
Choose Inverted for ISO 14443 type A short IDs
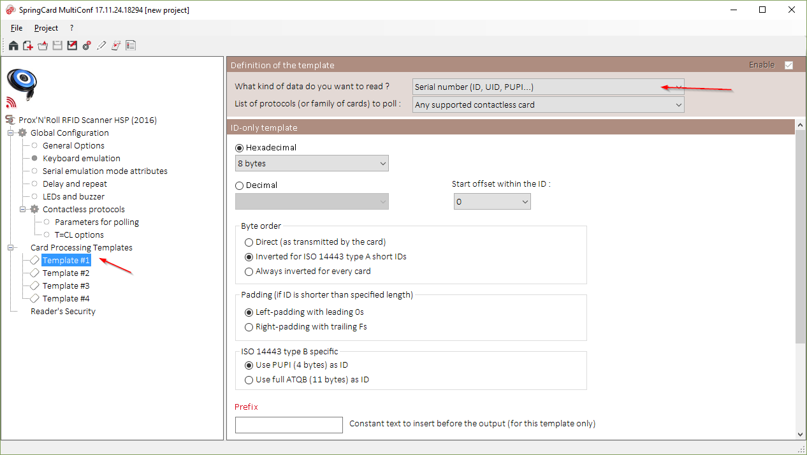tap(249, 257)
